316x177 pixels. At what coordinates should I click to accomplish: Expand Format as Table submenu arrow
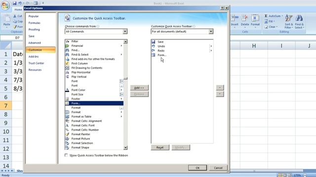point(121,117)
